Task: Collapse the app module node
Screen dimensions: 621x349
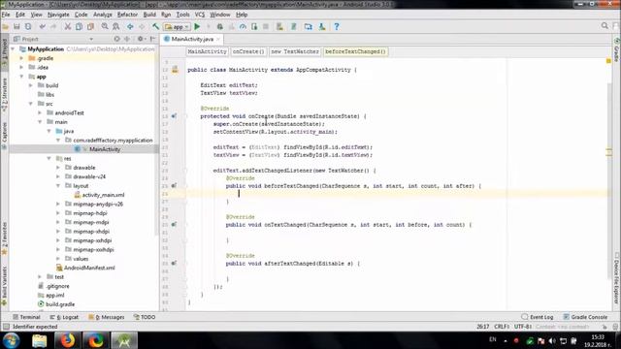Action: click(21, 77)
